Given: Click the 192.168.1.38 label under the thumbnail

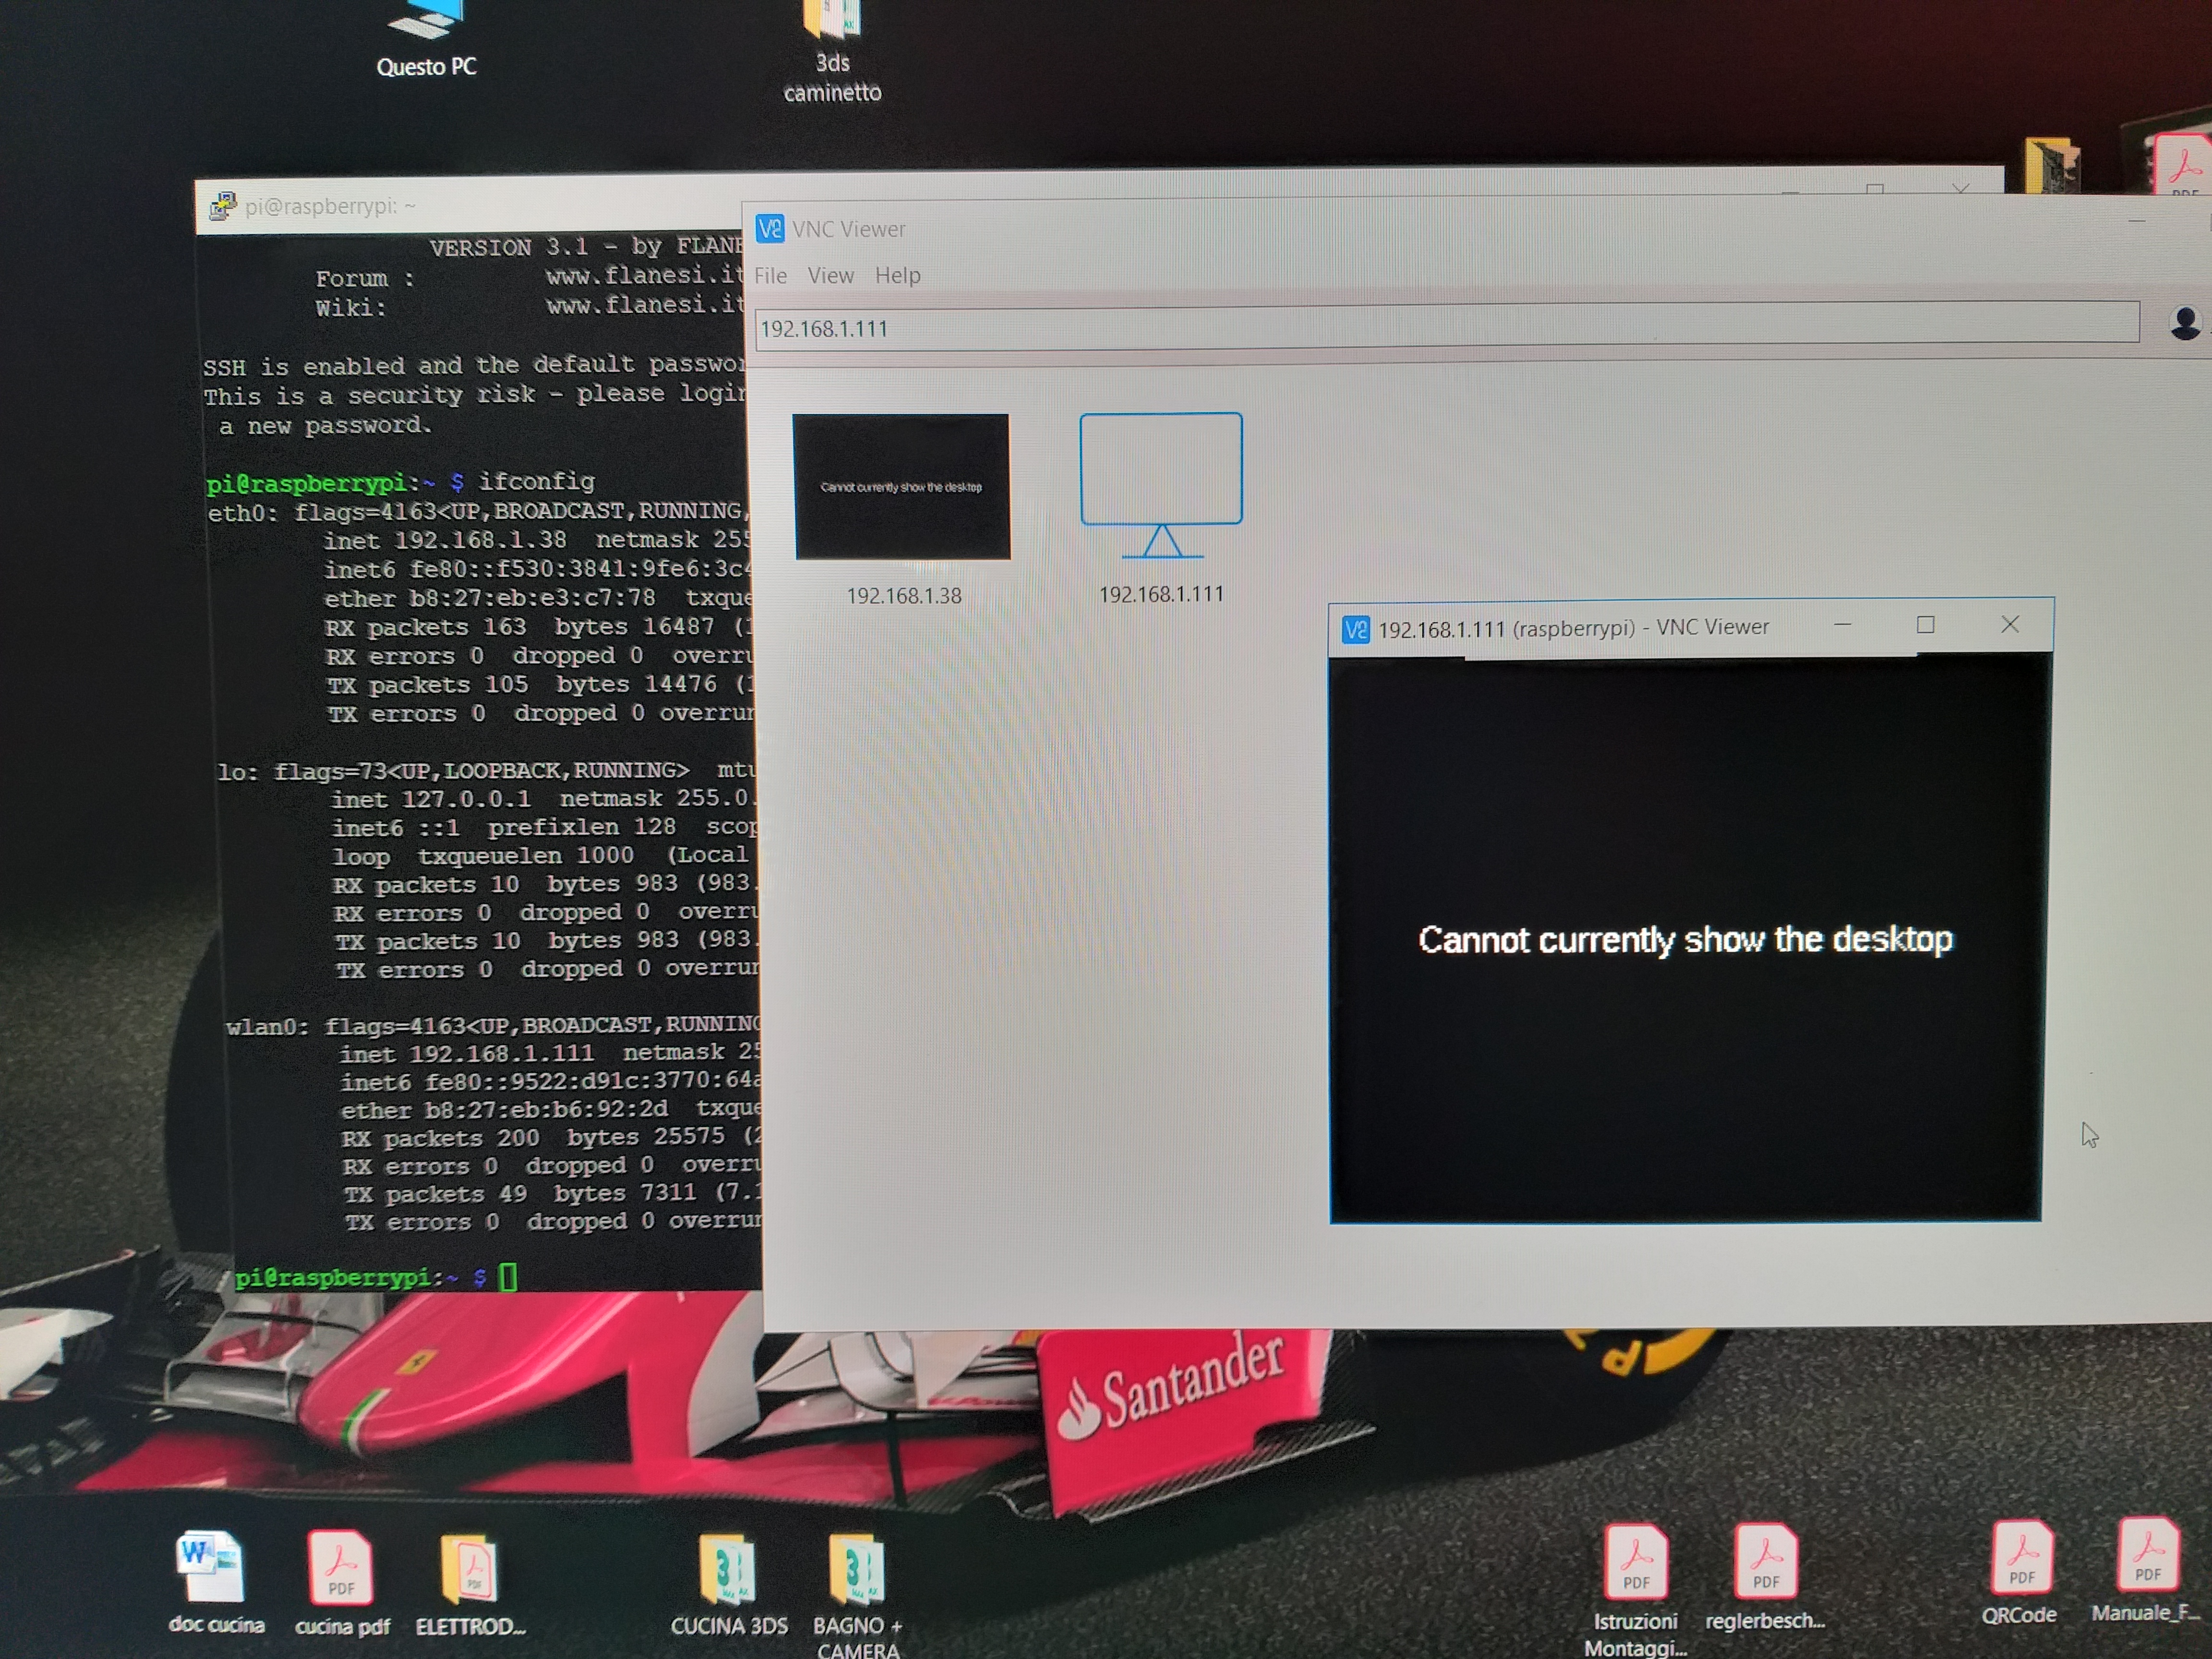Looking at the screenshot, I should (x=904, y=596).
